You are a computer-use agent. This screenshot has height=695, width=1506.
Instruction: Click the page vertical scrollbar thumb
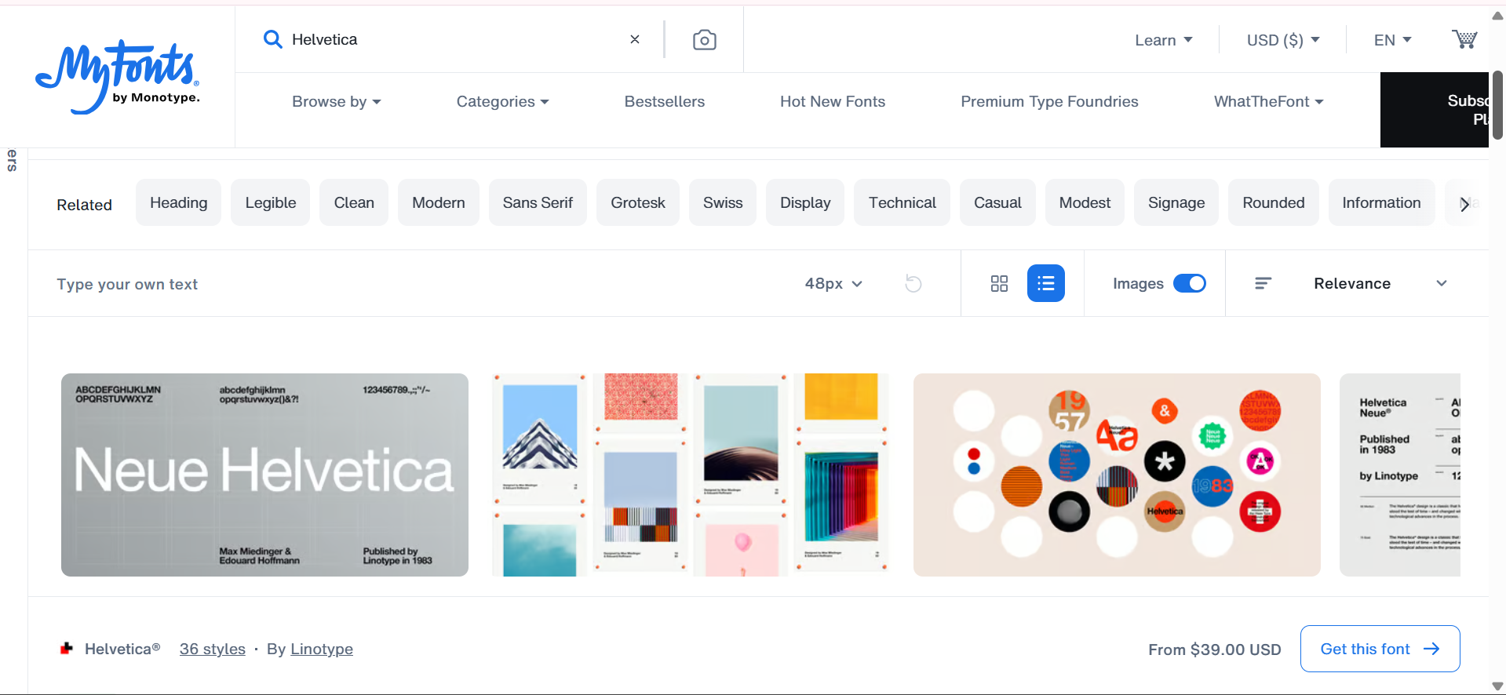pyautogui.click(x=1497, y=105)
